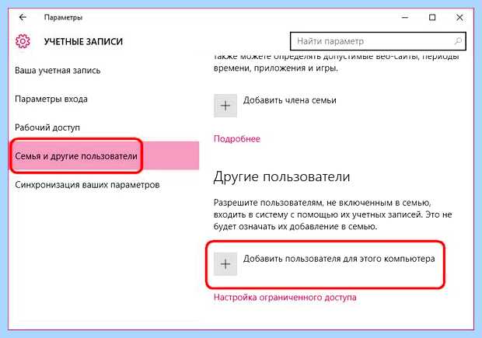Click the search magnifier icon
The width and height of the screenshot is (482, 338).
click(x=458, y=41)
